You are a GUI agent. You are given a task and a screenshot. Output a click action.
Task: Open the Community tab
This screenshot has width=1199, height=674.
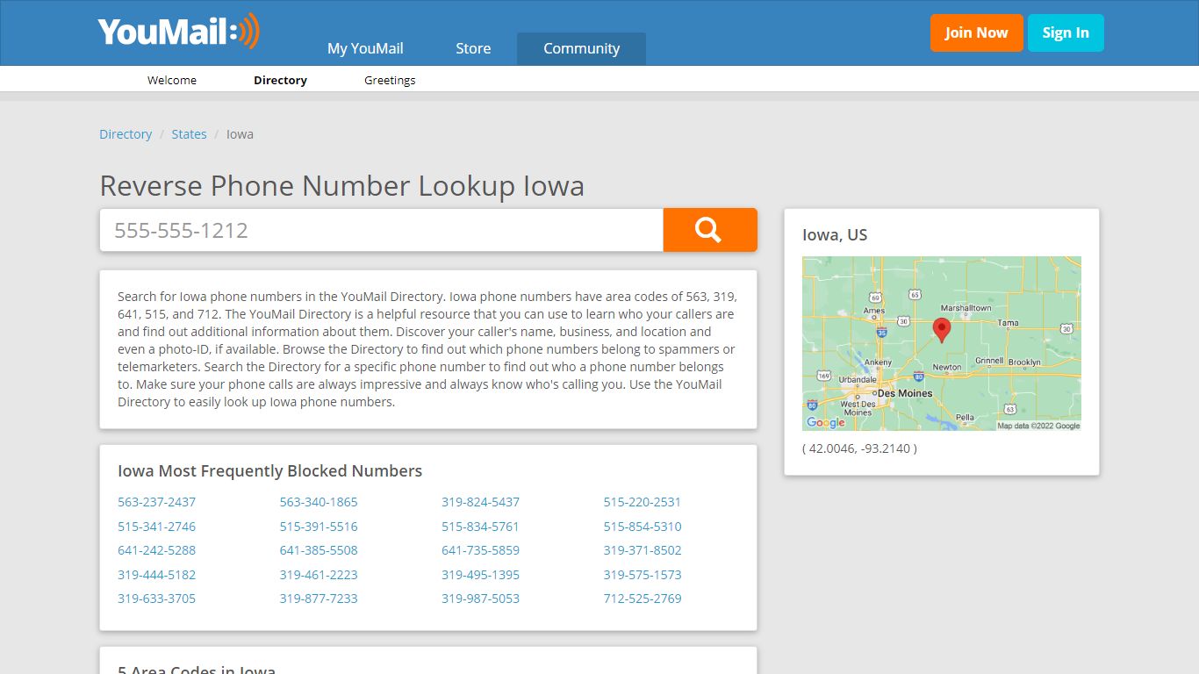coord(581,48)
